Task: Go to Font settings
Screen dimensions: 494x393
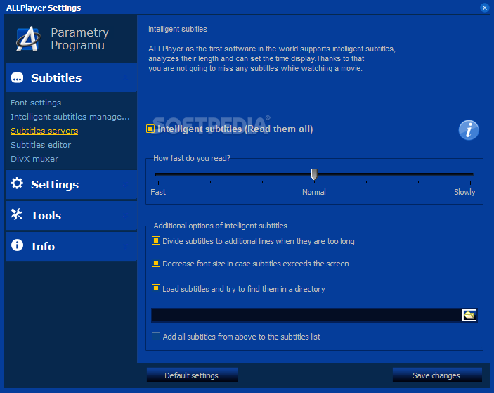Action: click(36, 103)
